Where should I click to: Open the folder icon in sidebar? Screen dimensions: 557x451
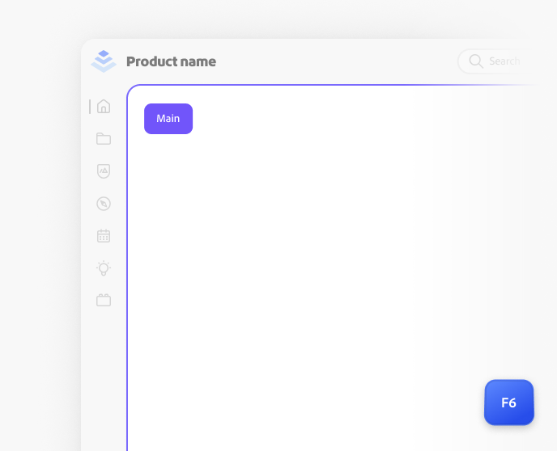(104, 139)
